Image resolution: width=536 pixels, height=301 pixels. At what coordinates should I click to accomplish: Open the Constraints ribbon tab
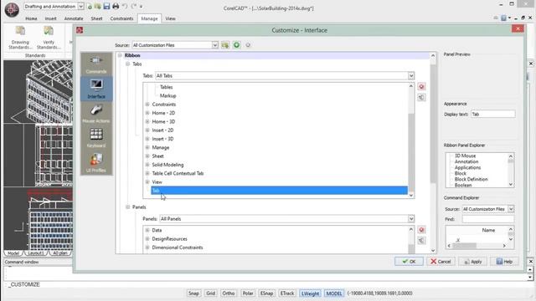tap(121, 18)
